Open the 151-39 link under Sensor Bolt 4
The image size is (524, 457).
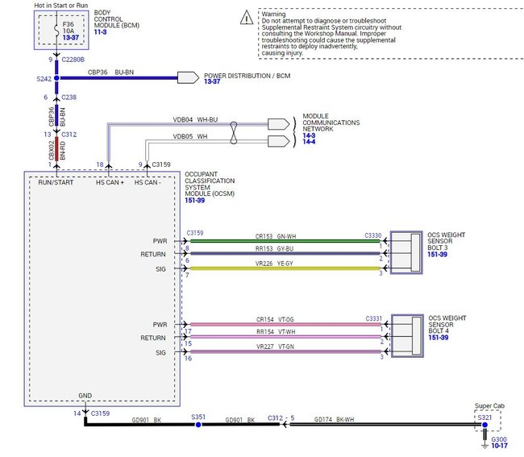pos(439,338)
